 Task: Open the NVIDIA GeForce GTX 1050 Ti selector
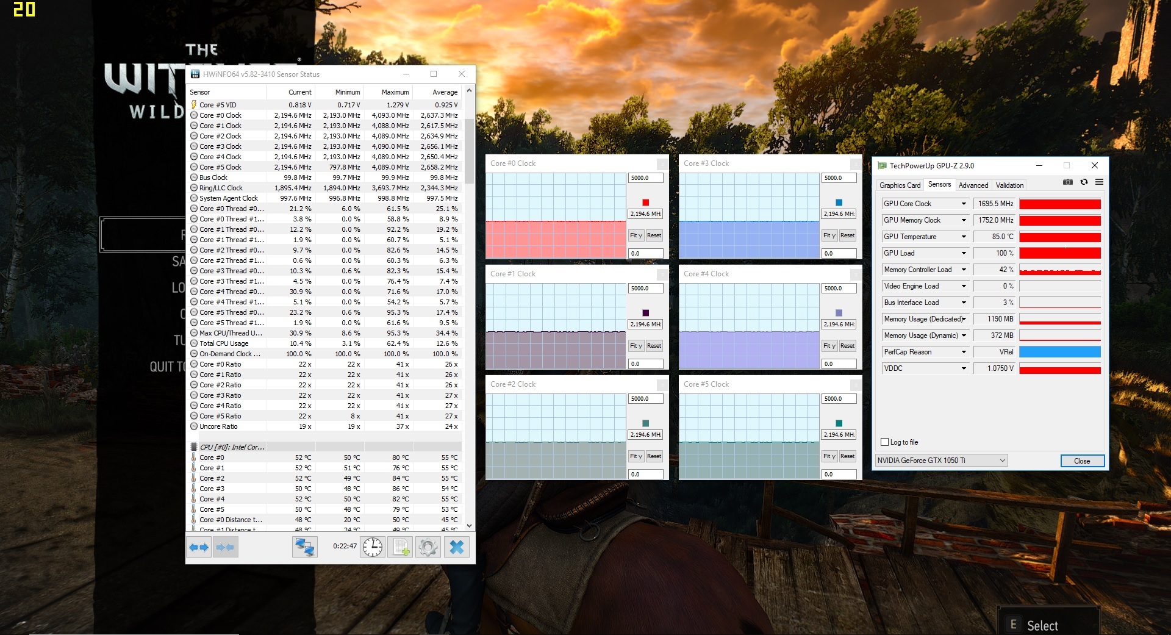click(942, 461)
